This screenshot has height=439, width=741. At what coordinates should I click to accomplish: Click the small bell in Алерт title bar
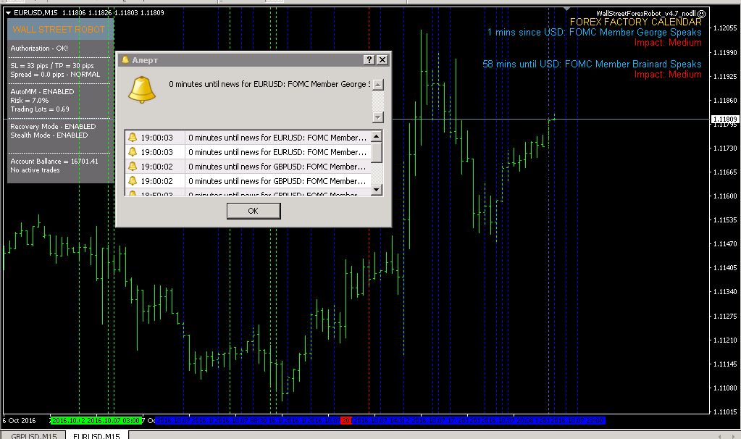pos(125,59)
